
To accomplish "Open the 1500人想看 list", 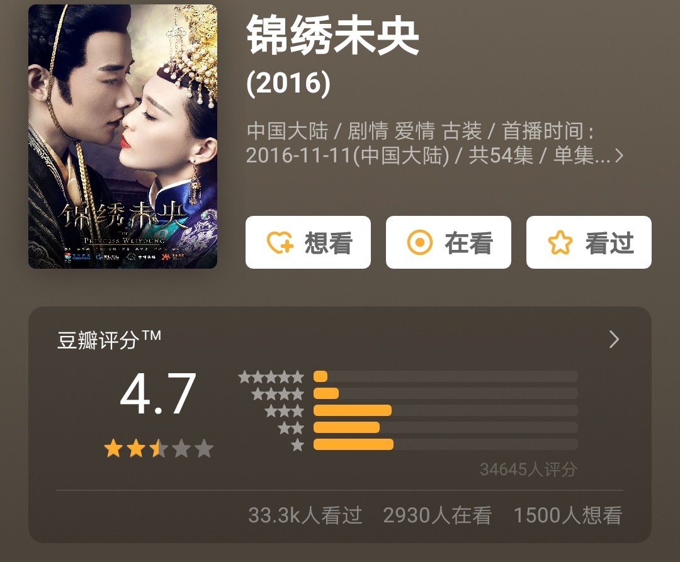I will [568, 515].
